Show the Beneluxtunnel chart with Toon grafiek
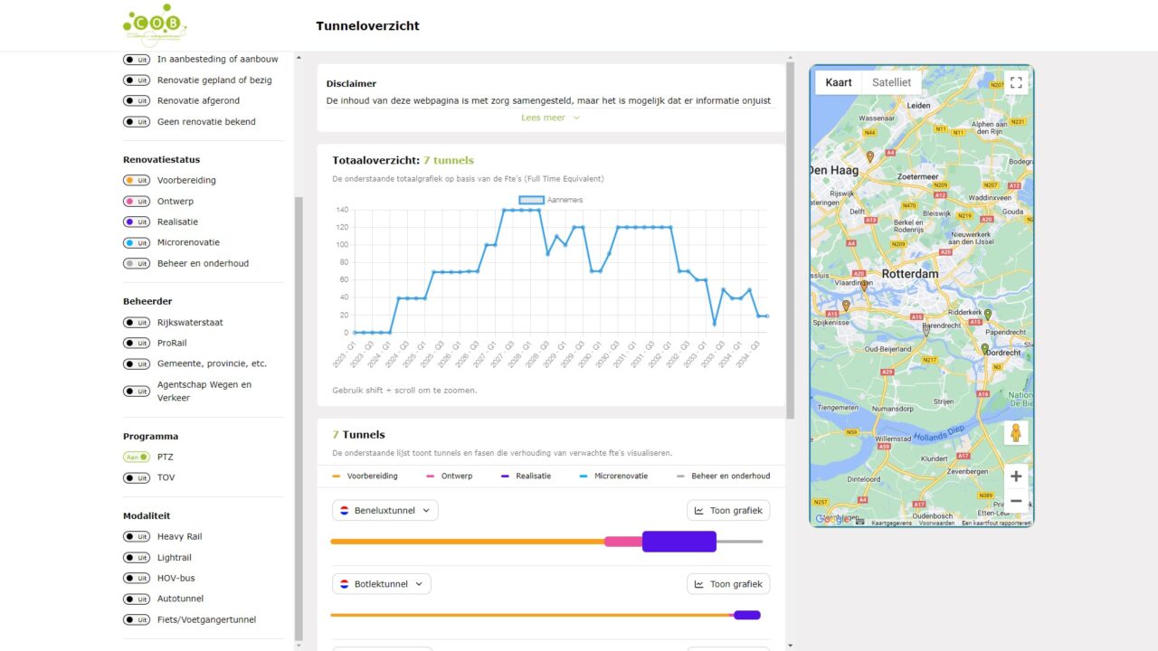This screenshot has height=651, width=1158. click(x=728, y=511)
